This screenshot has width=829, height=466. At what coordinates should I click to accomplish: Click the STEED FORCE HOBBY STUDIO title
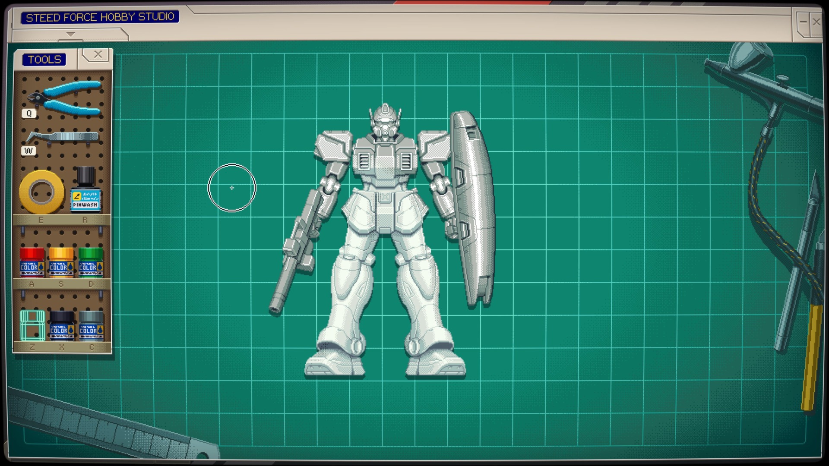100,17
